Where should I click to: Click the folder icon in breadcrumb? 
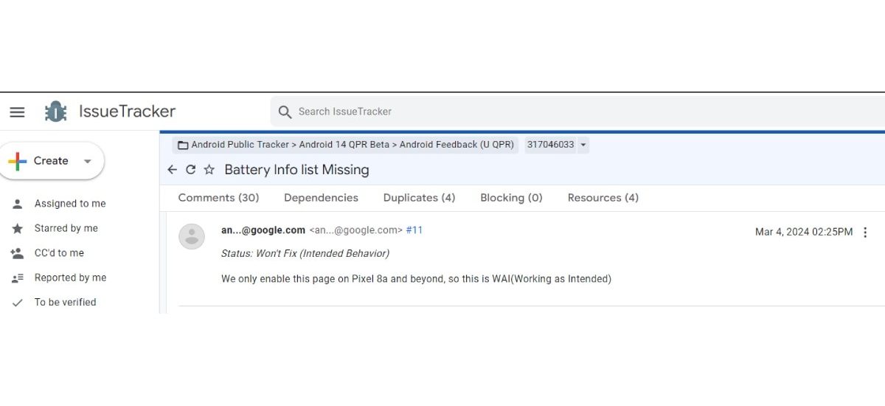(183, 145)
